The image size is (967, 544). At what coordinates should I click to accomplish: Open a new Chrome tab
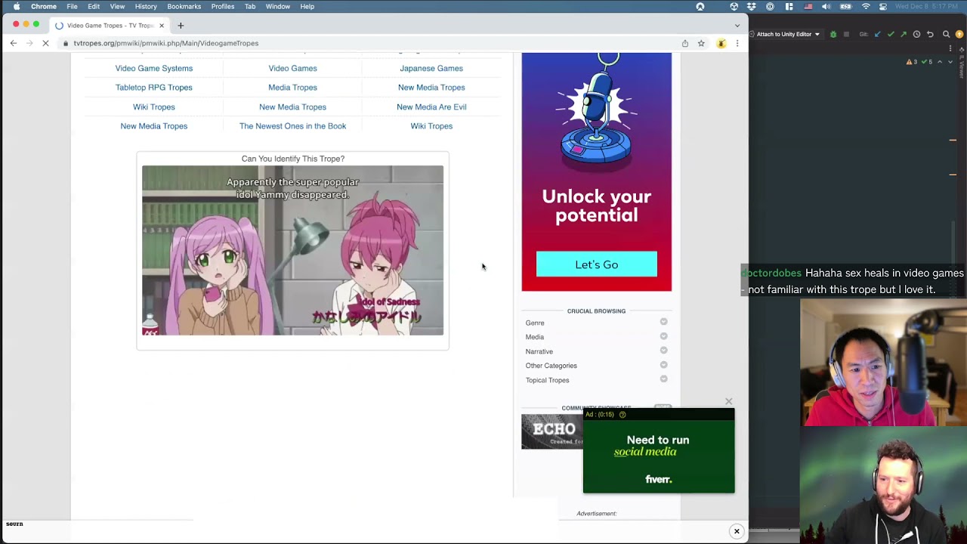(181, 25)
